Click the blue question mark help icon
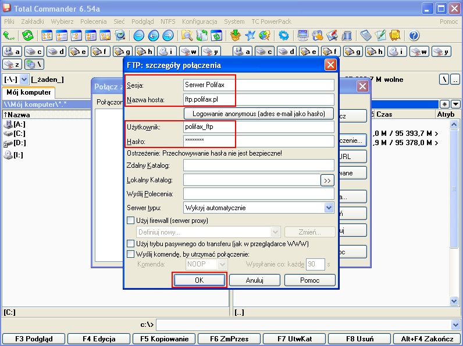The image size is (463, 346). pyautogui.click(x=414, y=35)
